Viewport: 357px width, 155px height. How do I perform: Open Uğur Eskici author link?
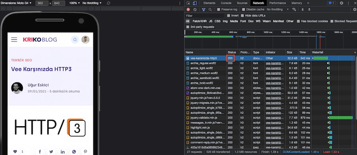click(38, 85)
